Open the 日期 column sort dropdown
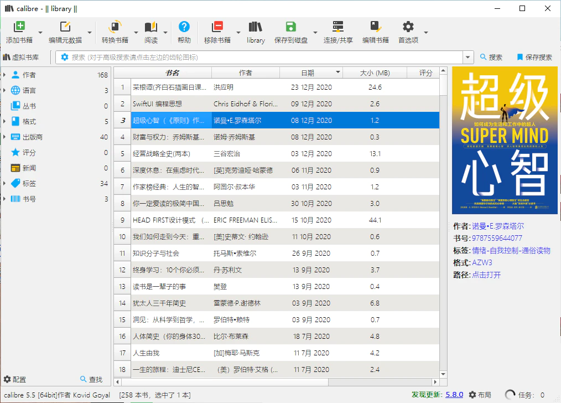 pyautogui.click(x=337, y=72)
